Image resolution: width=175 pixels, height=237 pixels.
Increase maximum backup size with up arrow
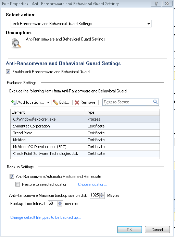(x=102, y=194)
